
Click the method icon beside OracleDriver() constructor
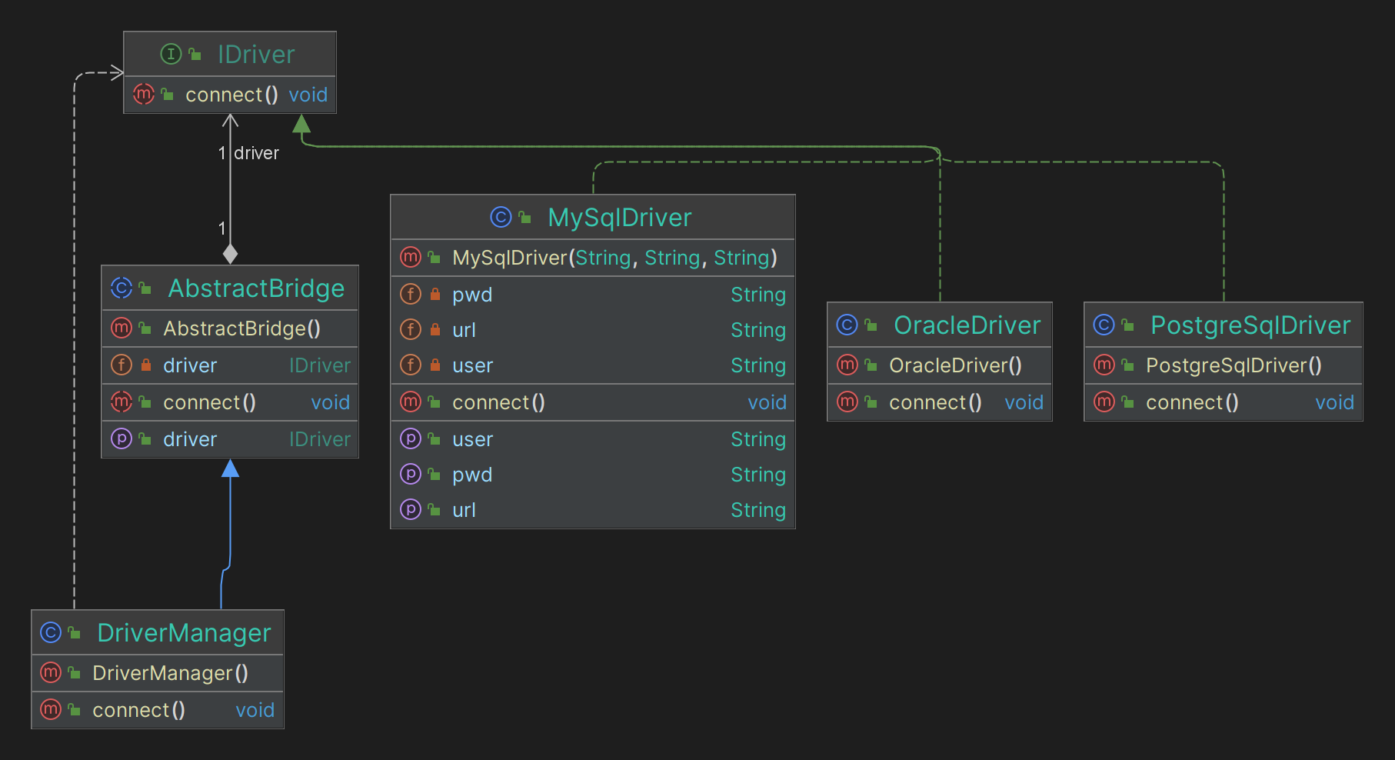tap(847, 365)
